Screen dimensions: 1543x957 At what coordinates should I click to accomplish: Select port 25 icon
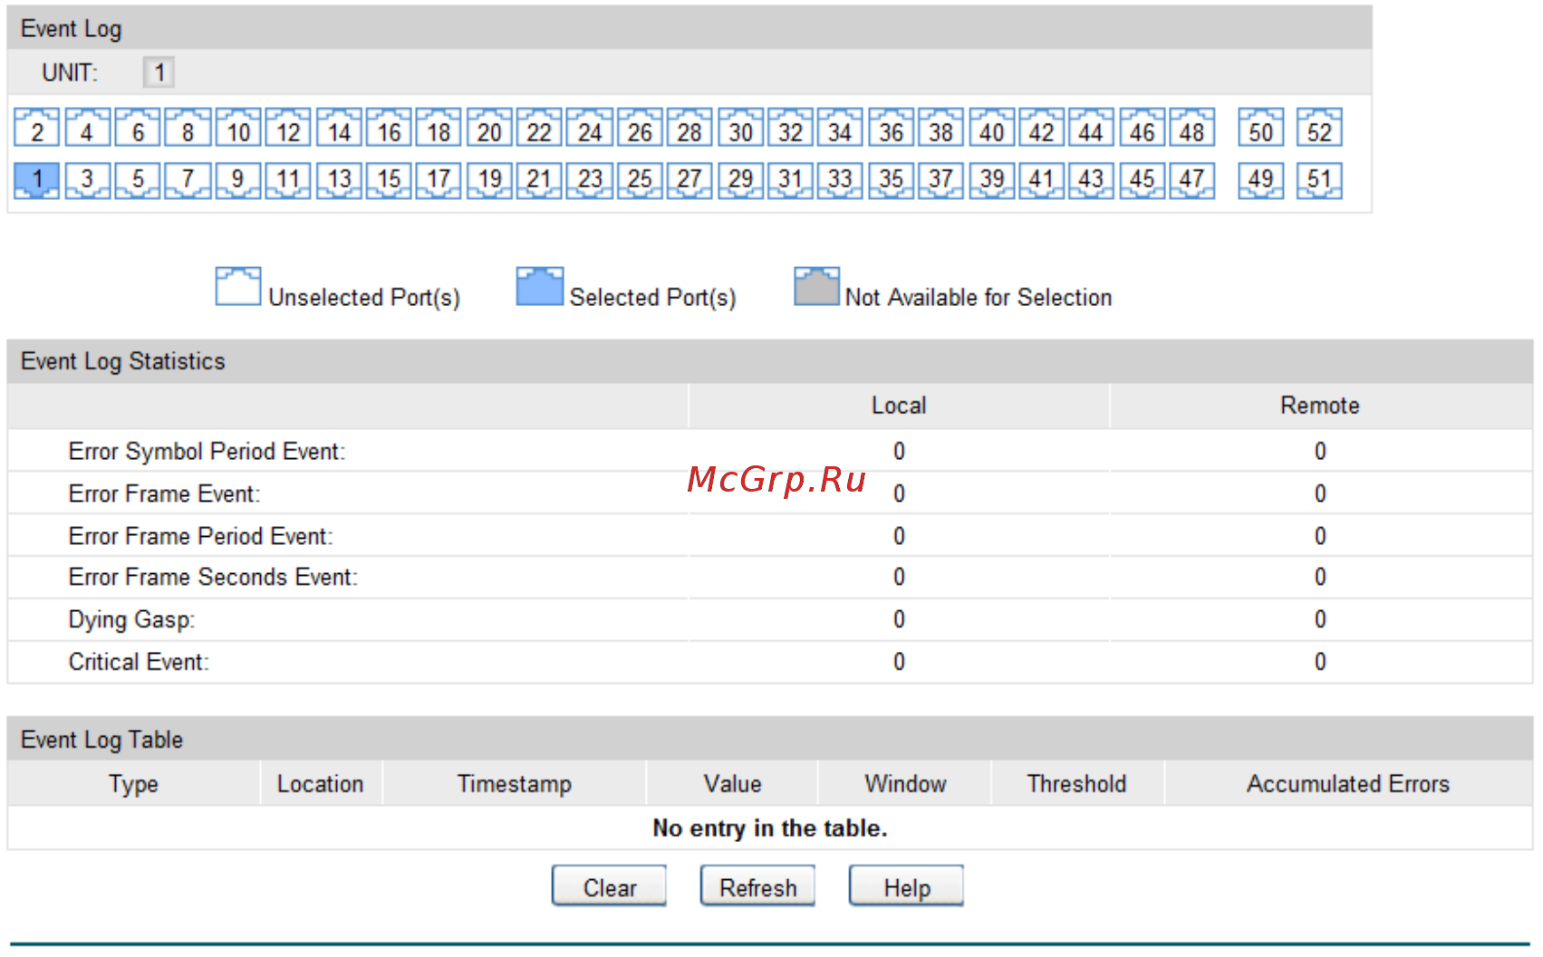pos(641,180)
